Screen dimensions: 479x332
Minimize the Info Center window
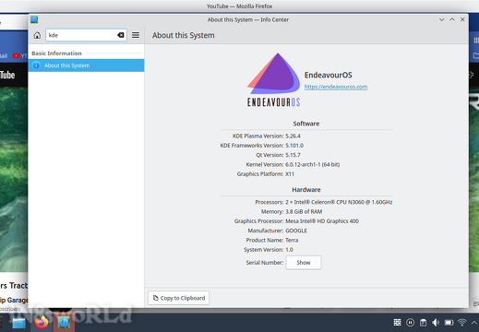tap(442, 19)
